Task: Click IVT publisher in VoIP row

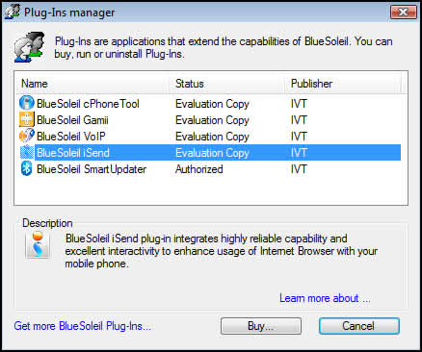Action: pos(299,137)
